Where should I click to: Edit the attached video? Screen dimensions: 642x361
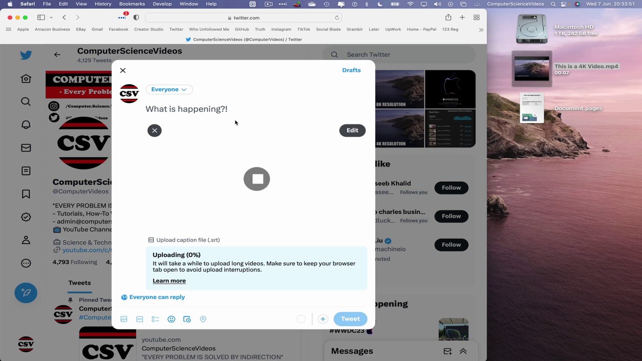pyautogui.click(x=352, y=130)
